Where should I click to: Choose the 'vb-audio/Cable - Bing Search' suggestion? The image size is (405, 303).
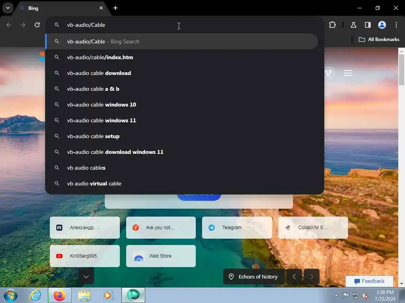click(182, 41)
